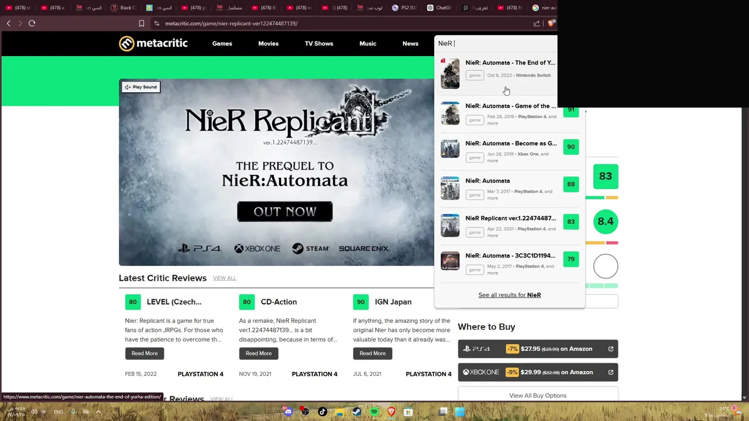Open TikTok from the taskbar

322,412
